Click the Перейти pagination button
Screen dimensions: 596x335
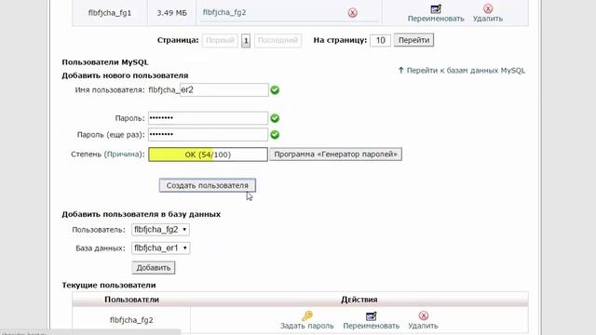(413, 40)
